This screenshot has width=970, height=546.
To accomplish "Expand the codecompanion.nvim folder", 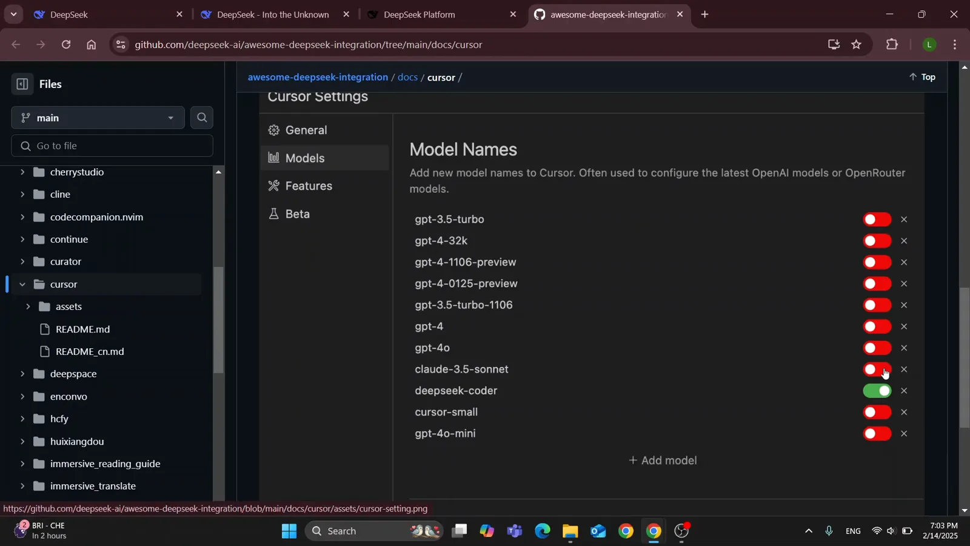I will 22,217.
